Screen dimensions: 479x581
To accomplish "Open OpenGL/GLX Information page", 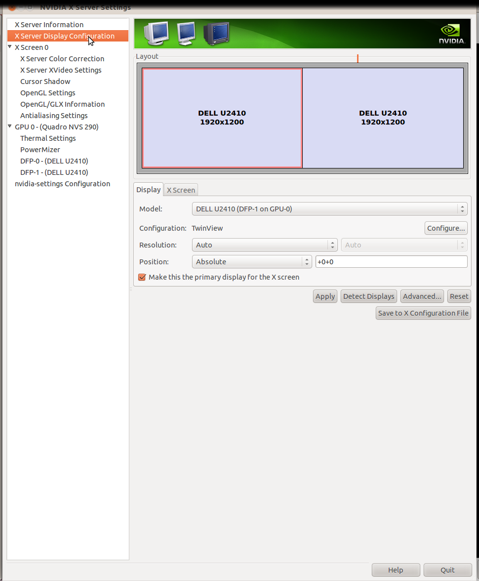I will [63, 104].
